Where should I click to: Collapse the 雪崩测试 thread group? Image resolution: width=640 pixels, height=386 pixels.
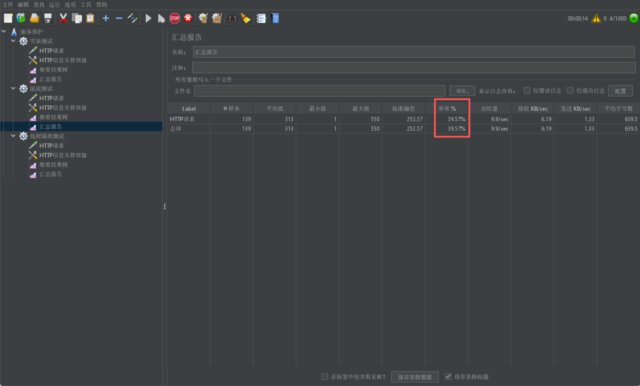tap(13, 41)
